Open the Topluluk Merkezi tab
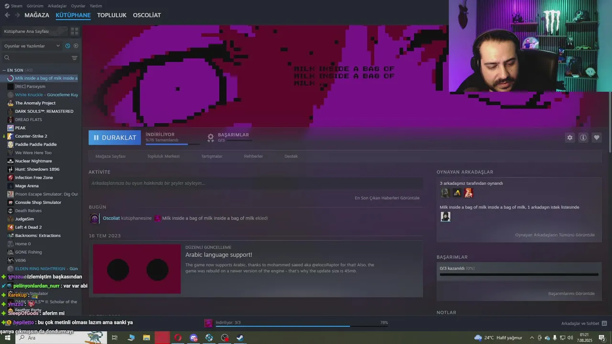The width and height of the screenshot is (612, 344). (x=163, y=156)
